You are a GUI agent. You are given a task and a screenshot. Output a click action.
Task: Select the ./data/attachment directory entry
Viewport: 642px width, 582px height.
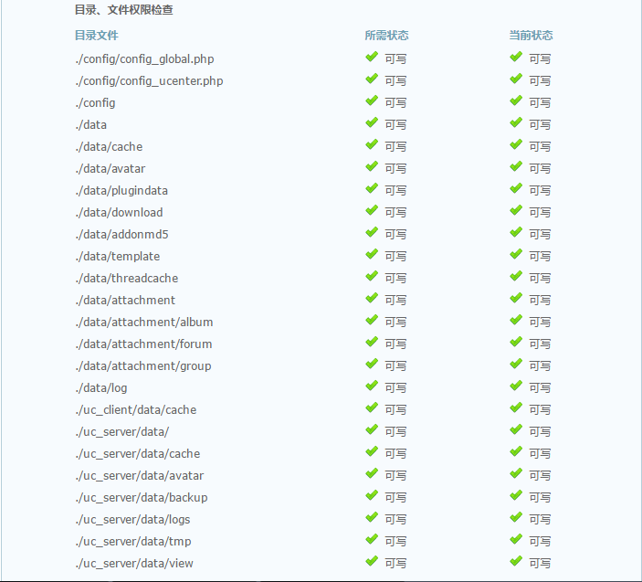point(125,301)
